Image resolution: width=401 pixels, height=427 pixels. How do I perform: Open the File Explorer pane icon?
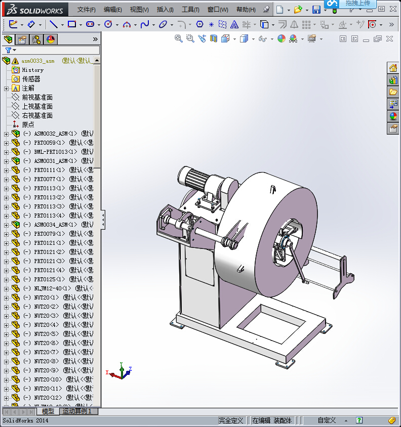point(393,92)
